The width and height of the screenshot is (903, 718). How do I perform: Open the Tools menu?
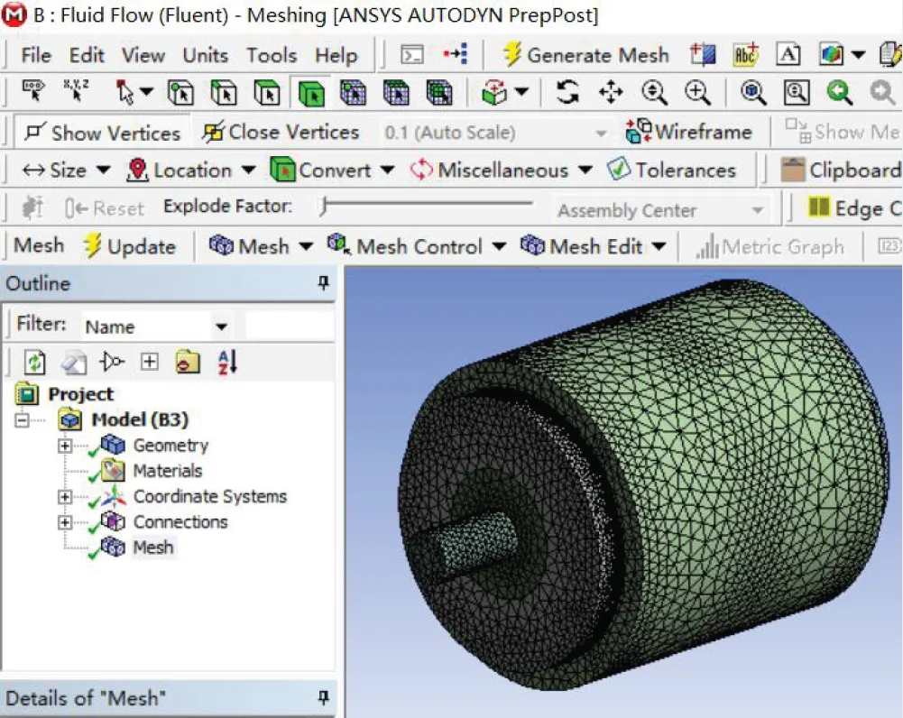click(x=272, y=55)
